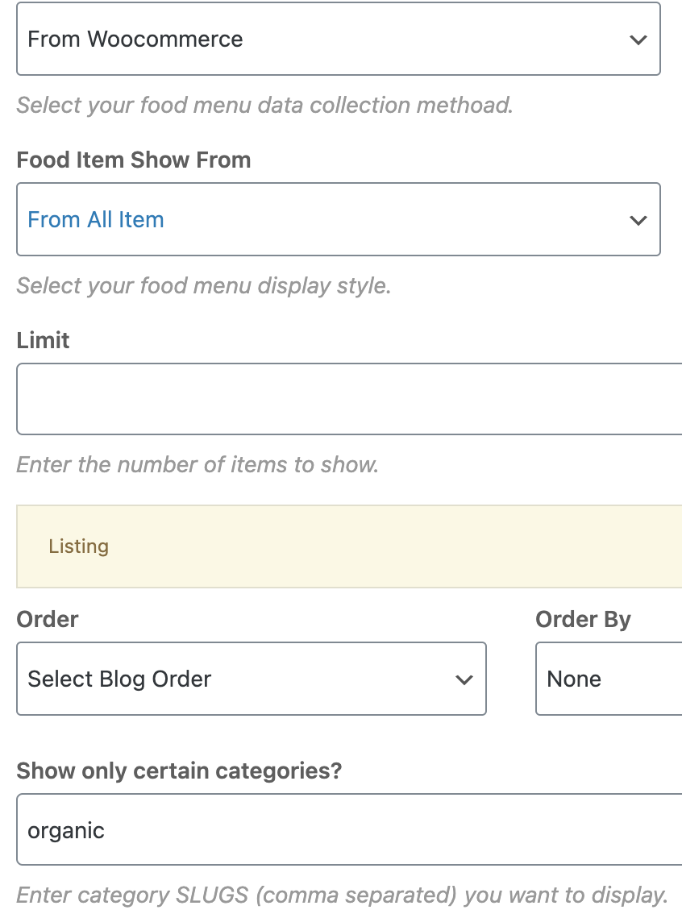Click the 'data collection method' help text
This screenshot has height=914, width=682.
(x=264, y=105)
